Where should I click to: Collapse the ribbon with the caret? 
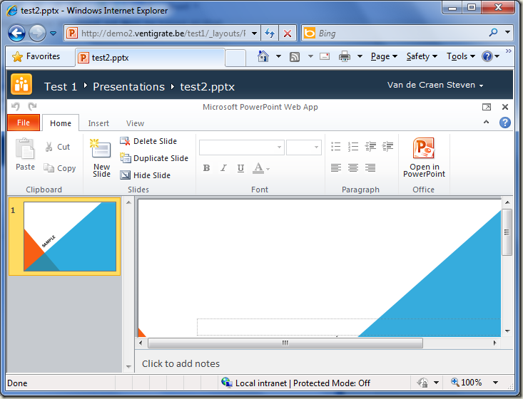pos(487,123)
